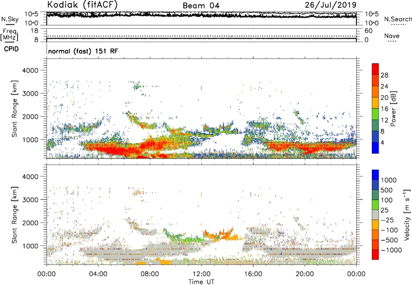
Task: Click the date '26/Jul/2019'
Action: pos(331,5)
